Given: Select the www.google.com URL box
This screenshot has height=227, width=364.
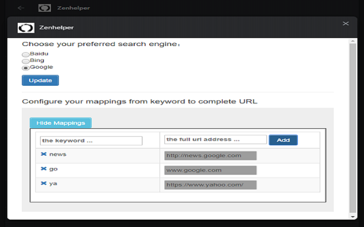Looking at the screenshot, I should pos(210,170).
